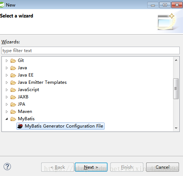The width and height of the screenshot is (183, 176).
Task: Click the Java Emitter Templates folder icon
Action: (x=13, y=82)
